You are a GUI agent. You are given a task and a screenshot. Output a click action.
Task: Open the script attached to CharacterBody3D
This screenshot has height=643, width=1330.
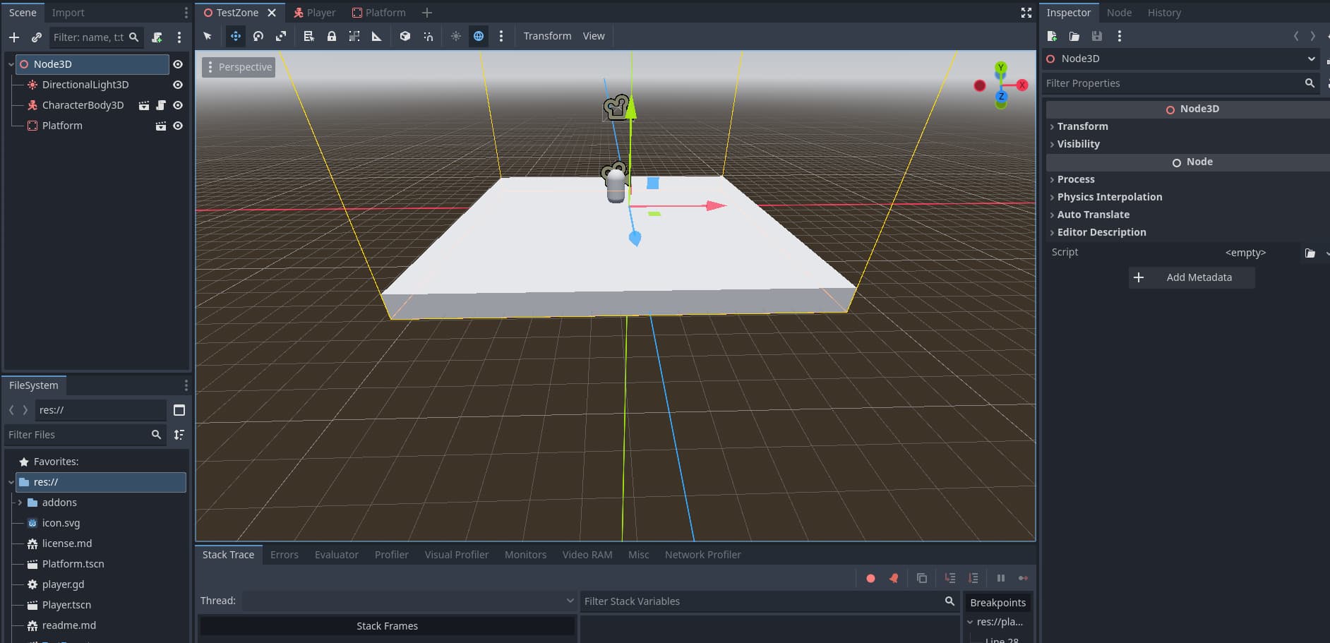(161, 105)
